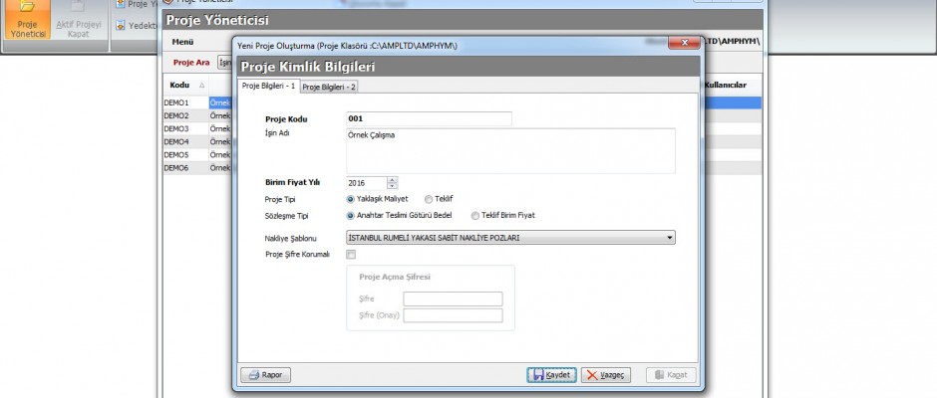Select the Teklif project type

click(429, 199)
